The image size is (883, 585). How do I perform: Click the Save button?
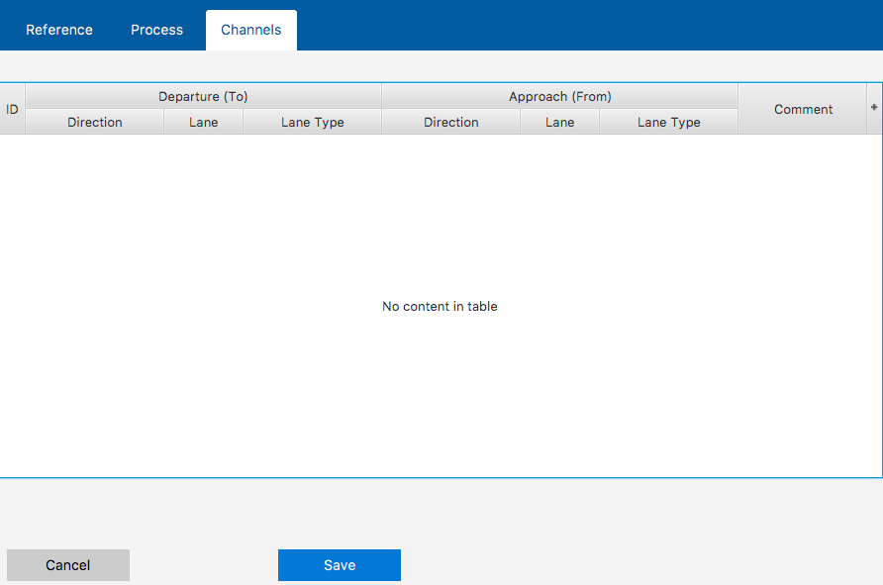(340, 565)
